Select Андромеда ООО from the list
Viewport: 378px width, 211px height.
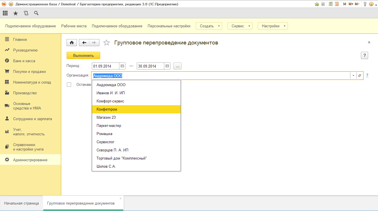(x=136, y=85)
